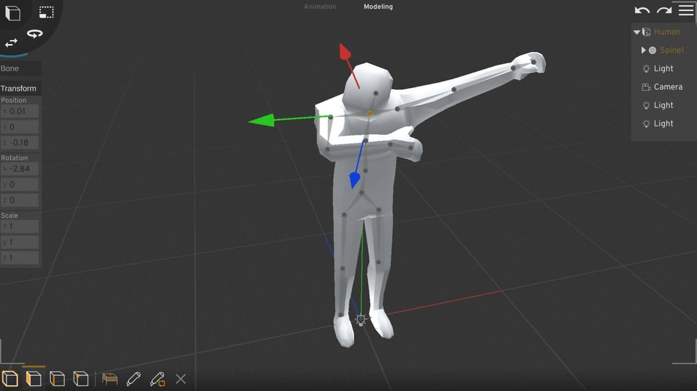Edit the Scale Z field
This screenshot has height=391, width=697.
[x=20, y=258]
